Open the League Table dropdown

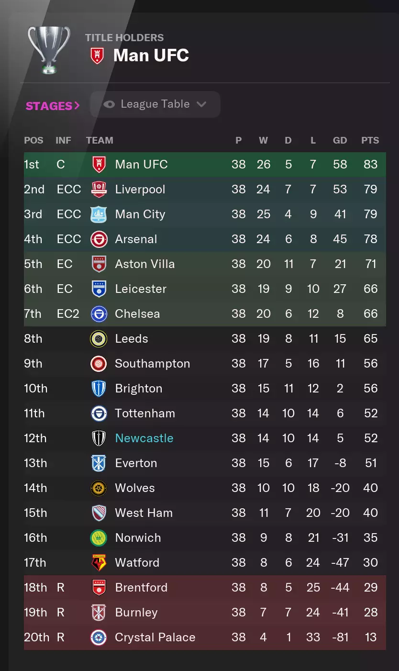pyautogui.click(x=155, y=104)
